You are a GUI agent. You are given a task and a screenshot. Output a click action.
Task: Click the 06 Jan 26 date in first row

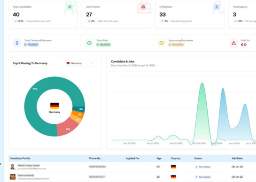(x=237, y=167)
